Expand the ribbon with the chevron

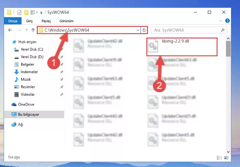221,21
